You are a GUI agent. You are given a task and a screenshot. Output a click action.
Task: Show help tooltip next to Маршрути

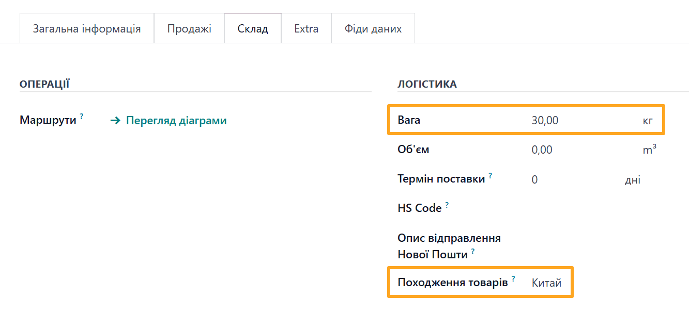[82, 117]
